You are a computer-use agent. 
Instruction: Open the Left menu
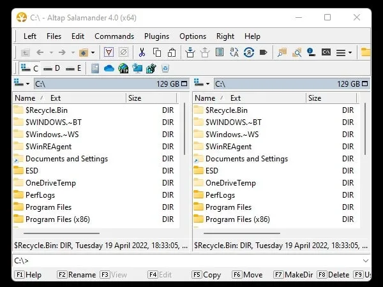point(30,36)
